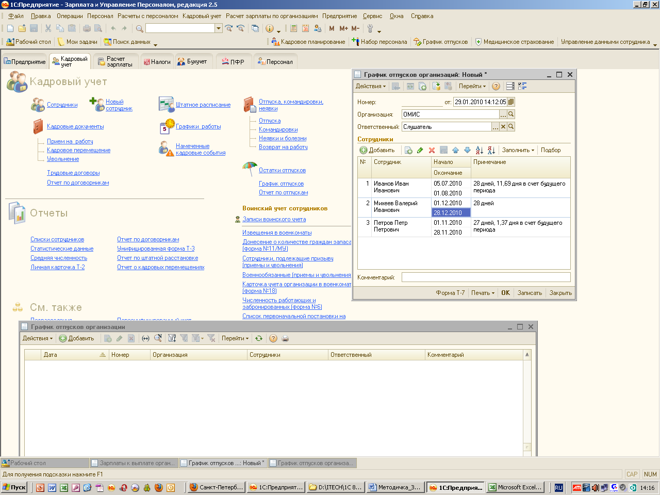Expand the Поиск данных toolbar overflow arrow
Screen dimensions: 660x495
point(155,44)
